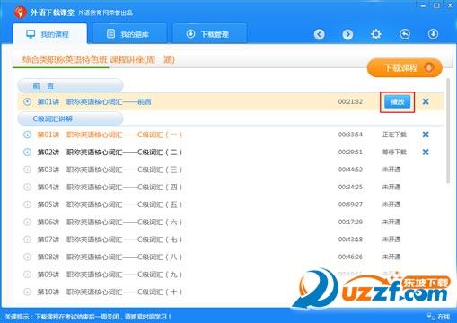Cancel the waiting download of C级词汇（二）

click(x=426, y=152)
